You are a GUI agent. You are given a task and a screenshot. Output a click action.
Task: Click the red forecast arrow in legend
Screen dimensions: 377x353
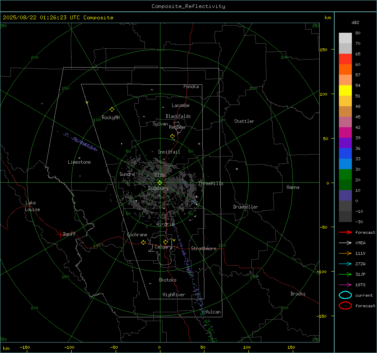coord(345,232)
